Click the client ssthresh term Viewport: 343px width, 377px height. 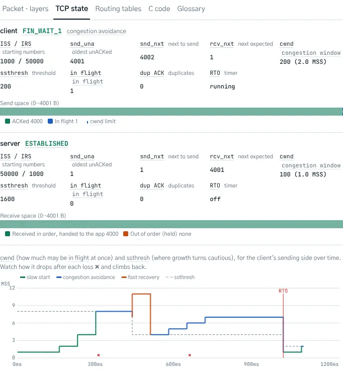[14, 73]
